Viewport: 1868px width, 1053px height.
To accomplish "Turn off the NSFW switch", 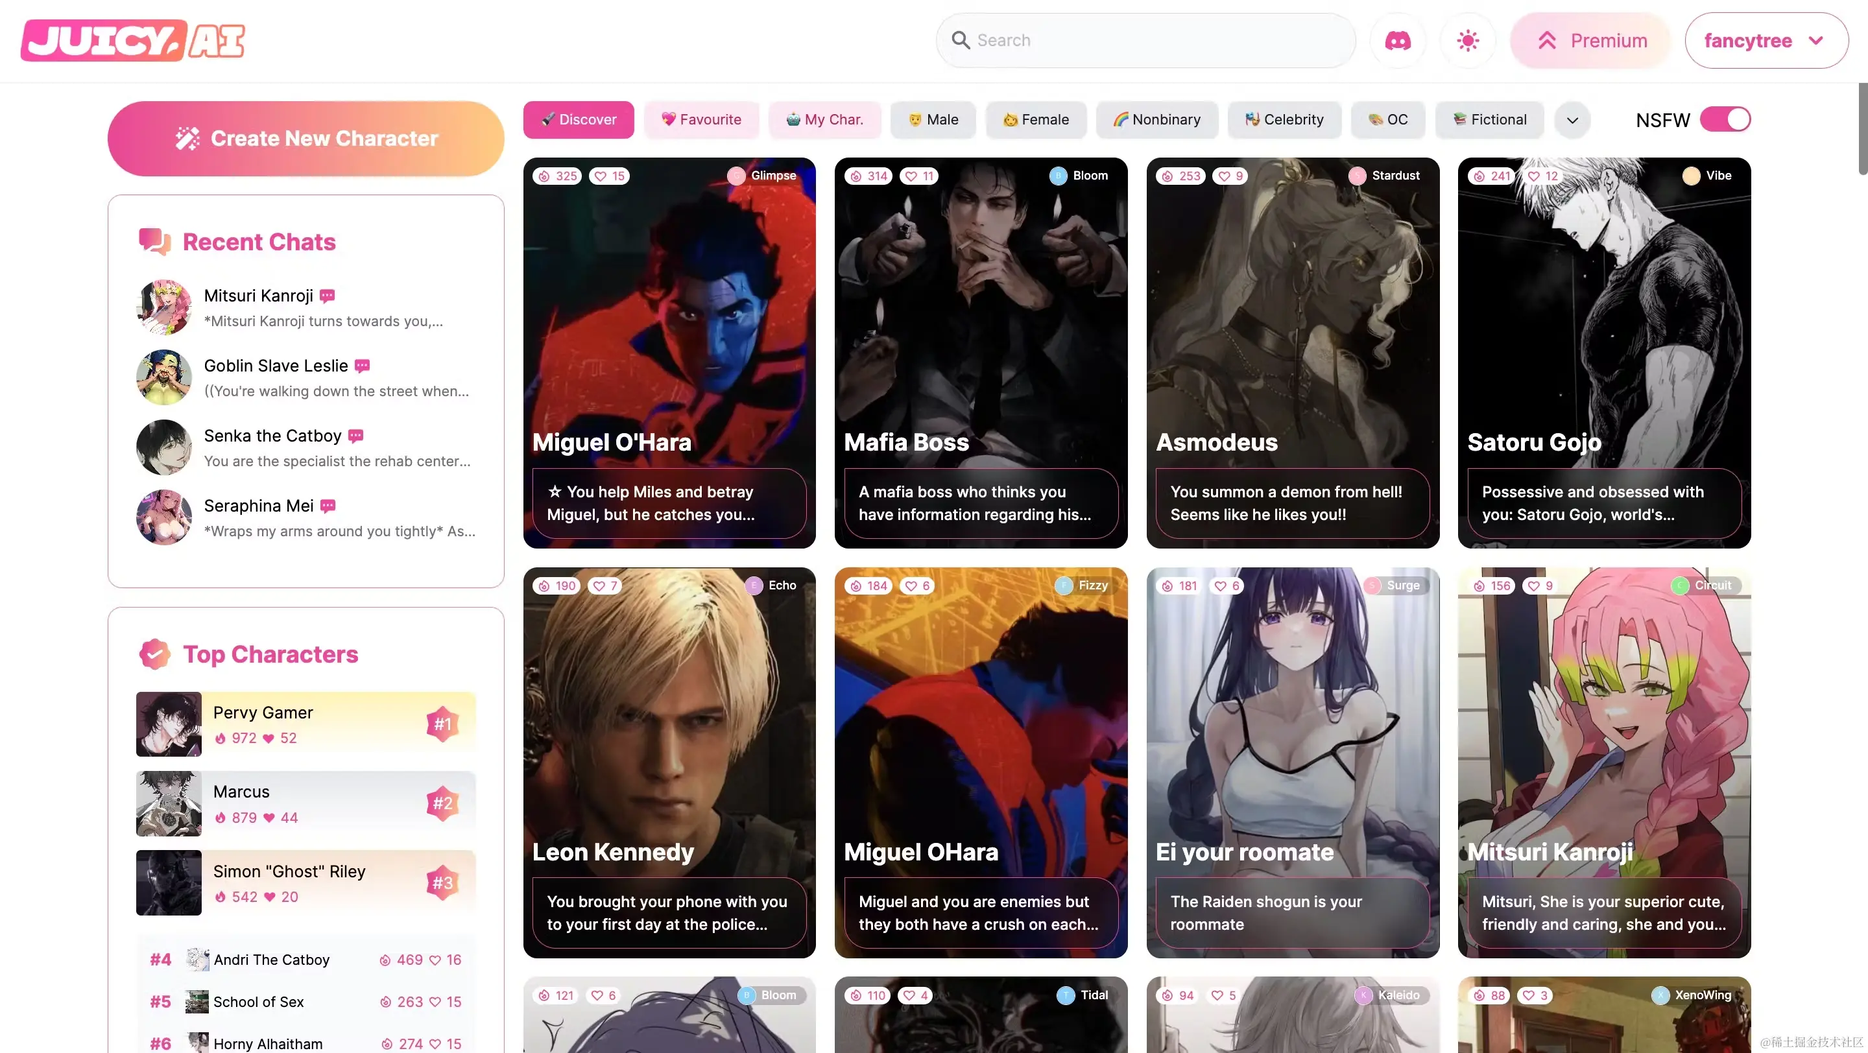I will coord(1725,119).
